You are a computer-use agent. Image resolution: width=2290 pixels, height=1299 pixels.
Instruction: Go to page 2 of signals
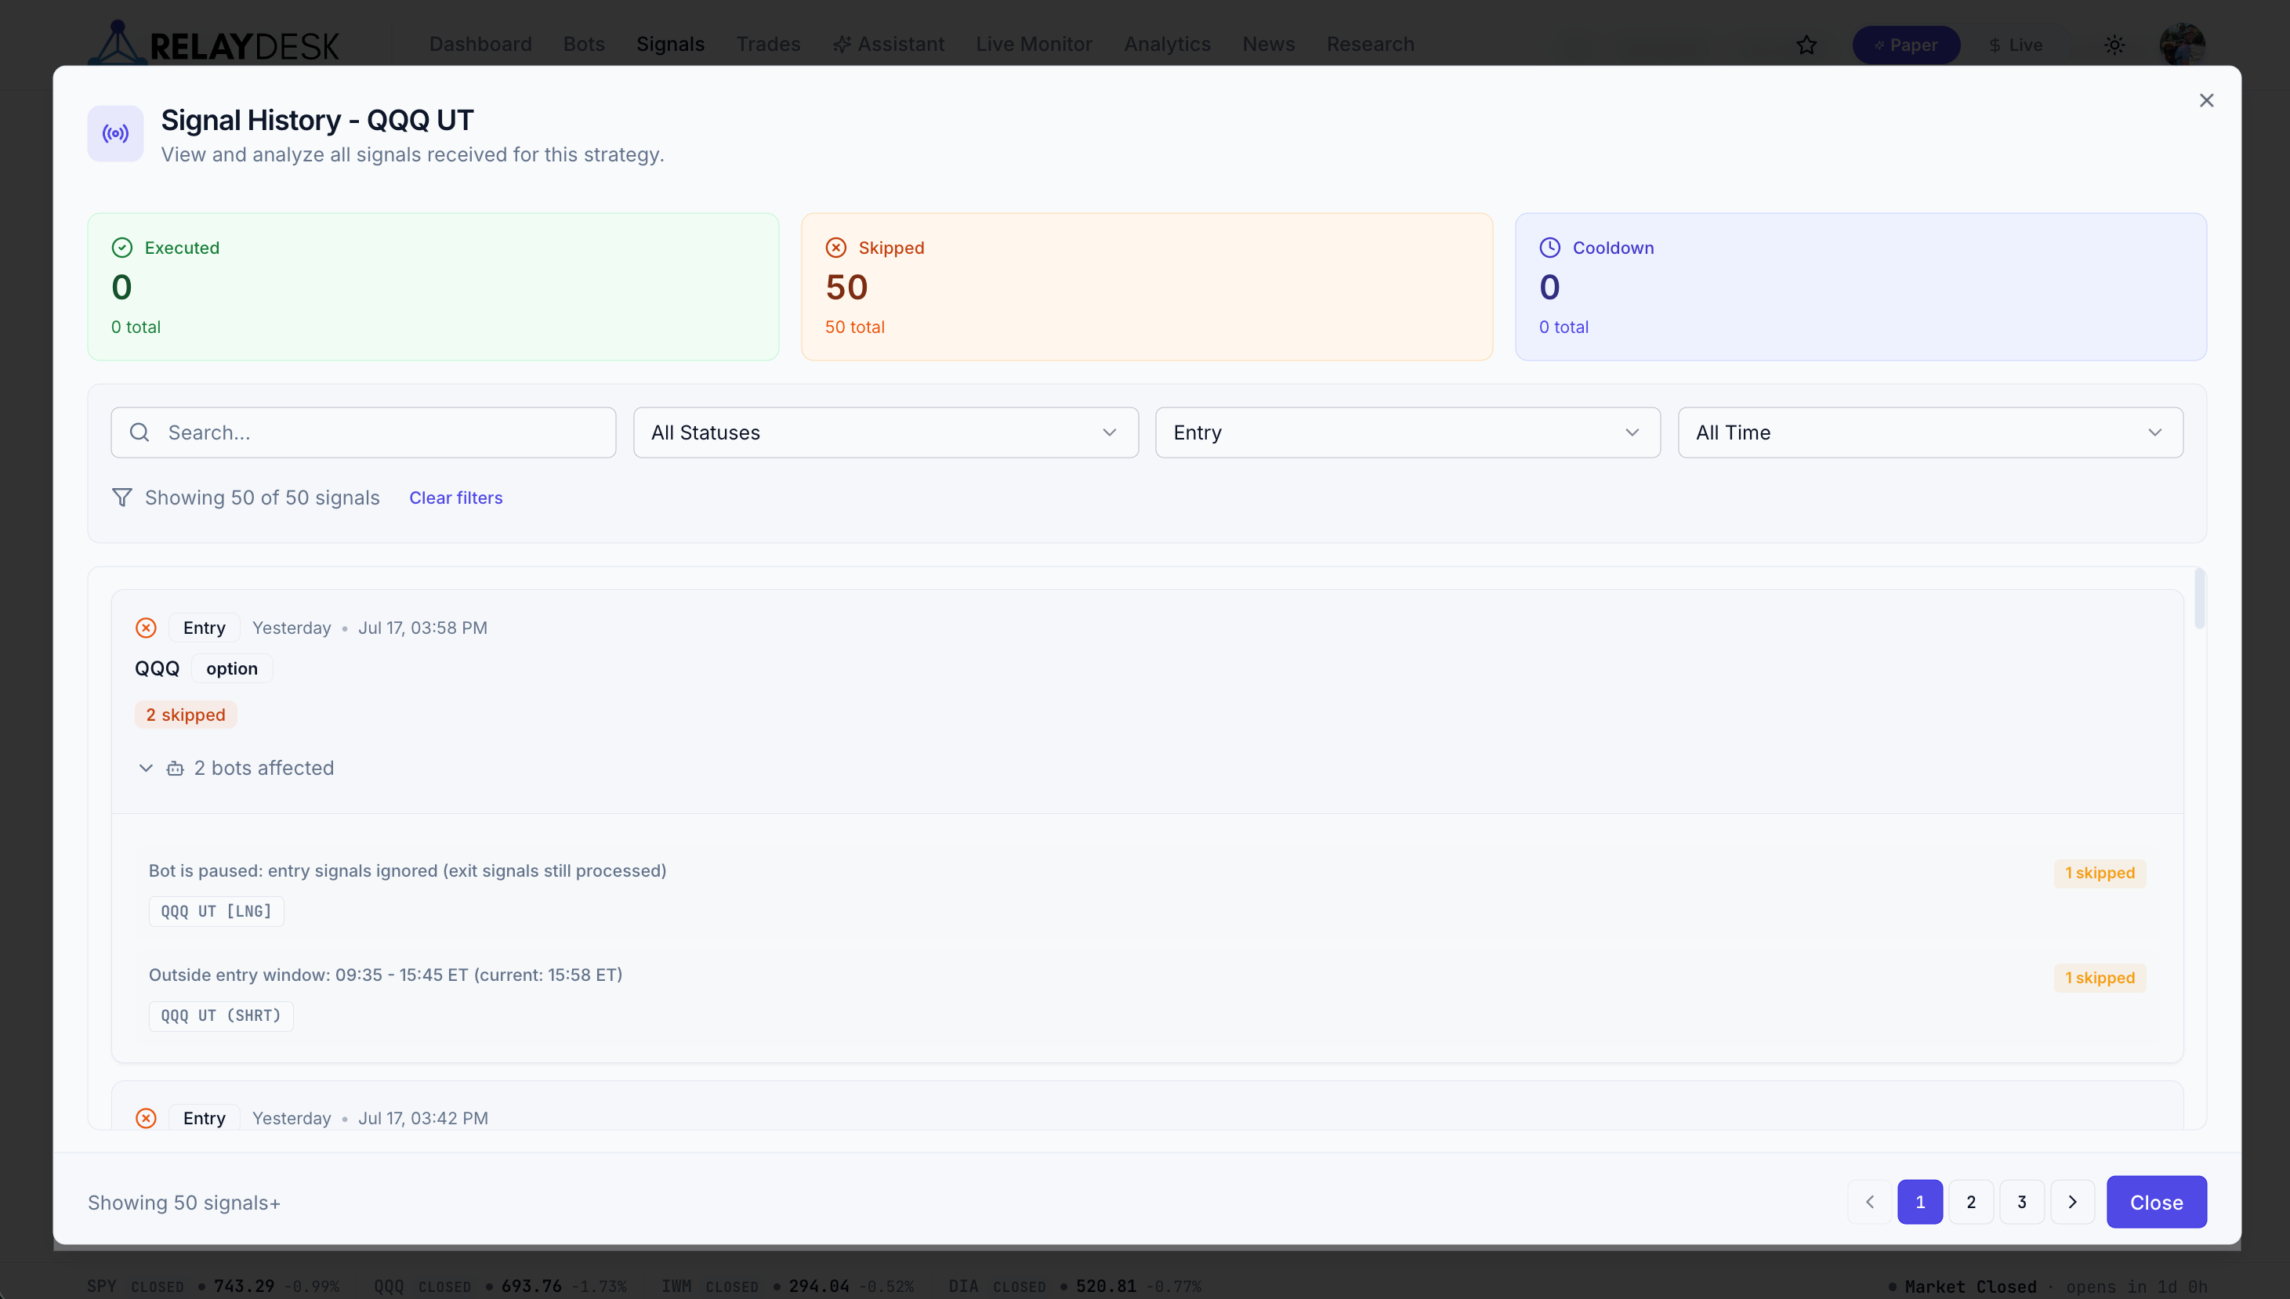pyautogui.click(x=1970, y=1202)
